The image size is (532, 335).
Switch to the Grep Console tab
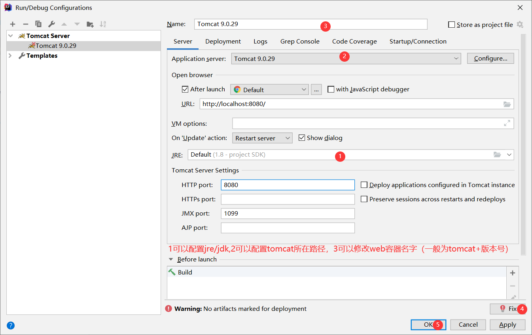[300, 42]
